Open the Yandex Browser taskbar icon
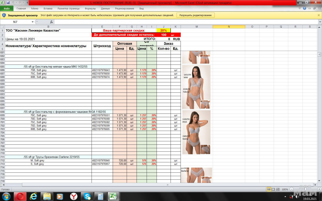 point(73,196)
